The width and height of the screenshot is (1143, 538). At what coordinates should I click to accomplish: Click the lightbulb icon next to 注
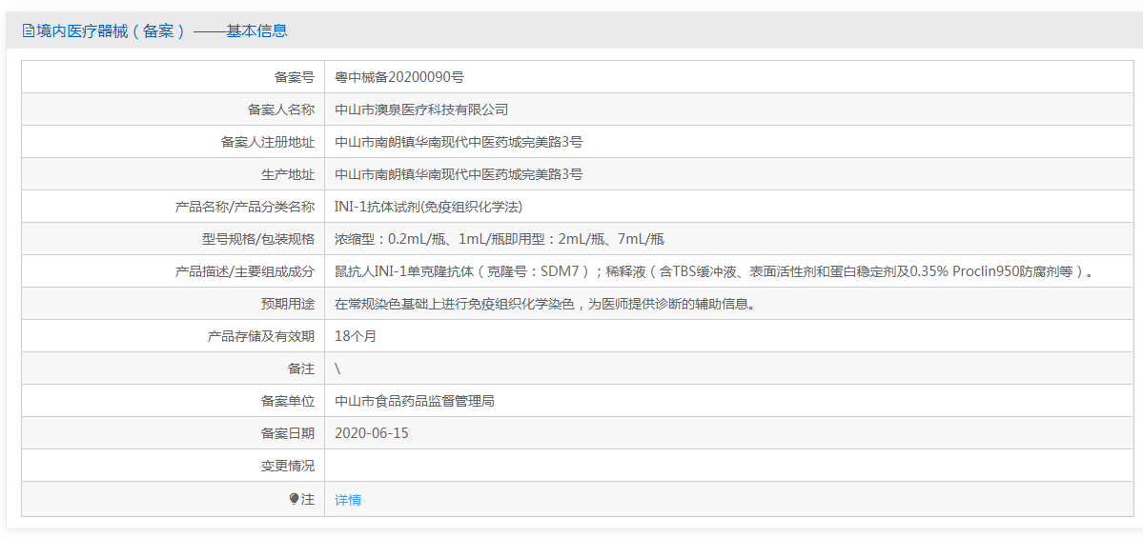coord(295,499)
